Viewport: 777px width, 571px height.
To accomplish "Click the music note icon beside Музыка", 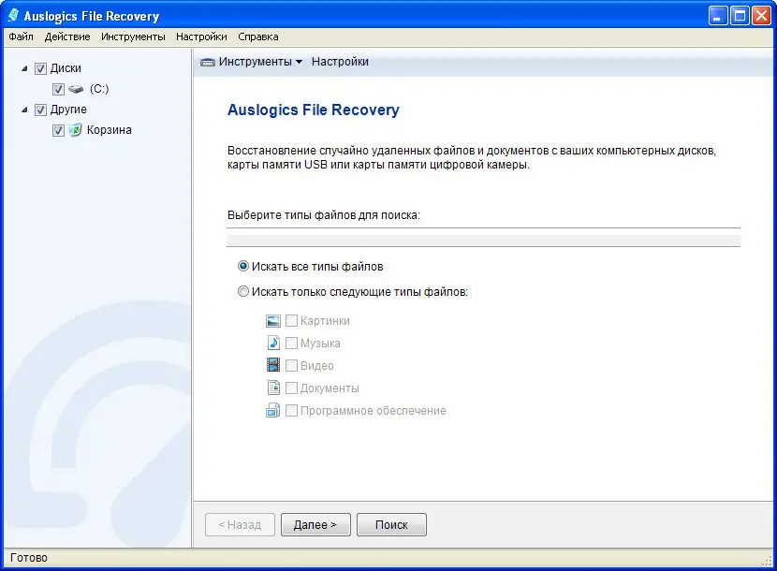I will click(x=273, y=343).
